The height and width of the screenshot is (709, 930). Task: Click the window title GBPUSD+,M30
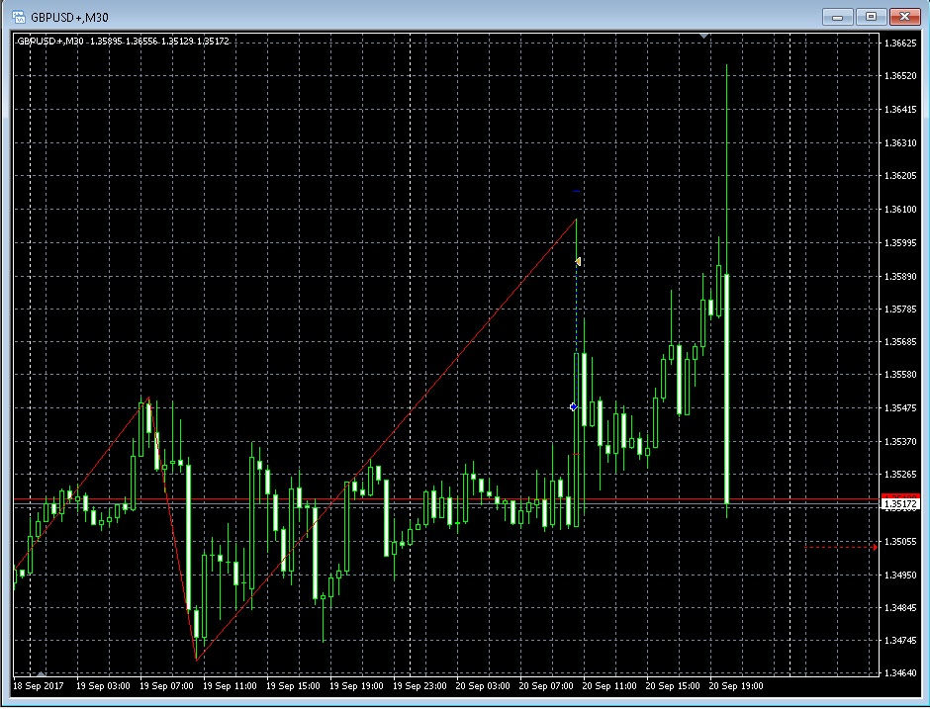pyautogui.click(x=69, y=18)
